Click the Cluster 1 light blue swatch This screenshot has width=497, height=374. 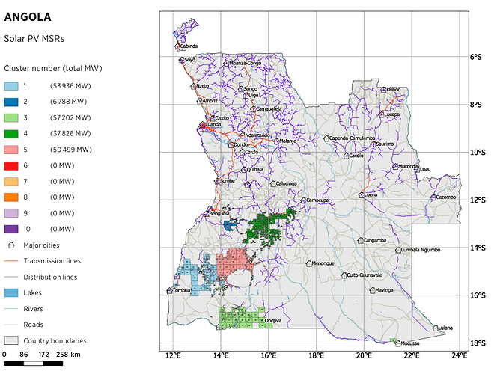(11, 87)
